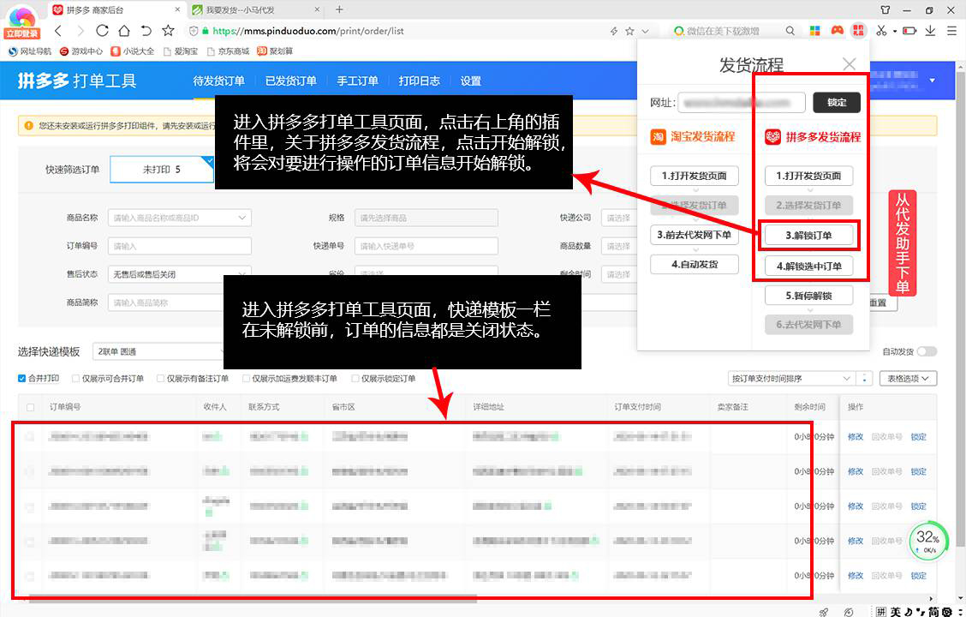
Task: Check 仅展示加运费发顺丰订单
Action: [246, 379]
